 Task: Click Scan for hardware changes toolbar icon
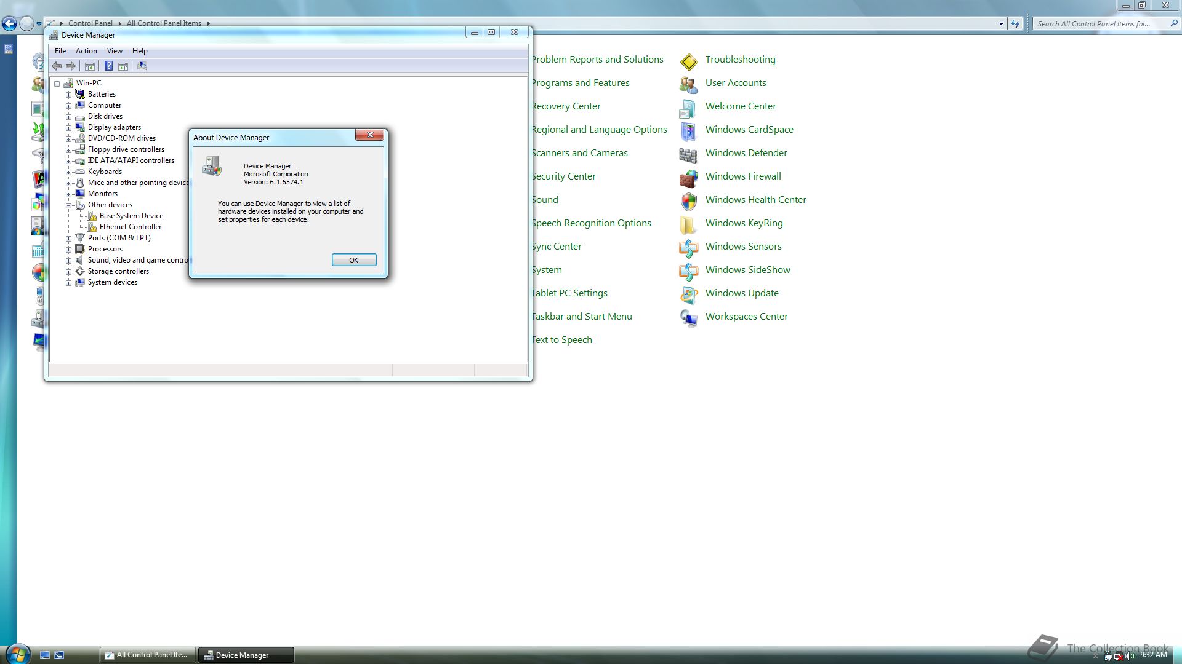click(142, 66)
